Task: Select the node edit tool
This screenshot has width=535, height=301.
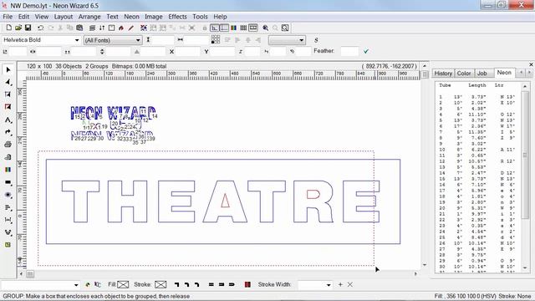Action: coord(8,82)
